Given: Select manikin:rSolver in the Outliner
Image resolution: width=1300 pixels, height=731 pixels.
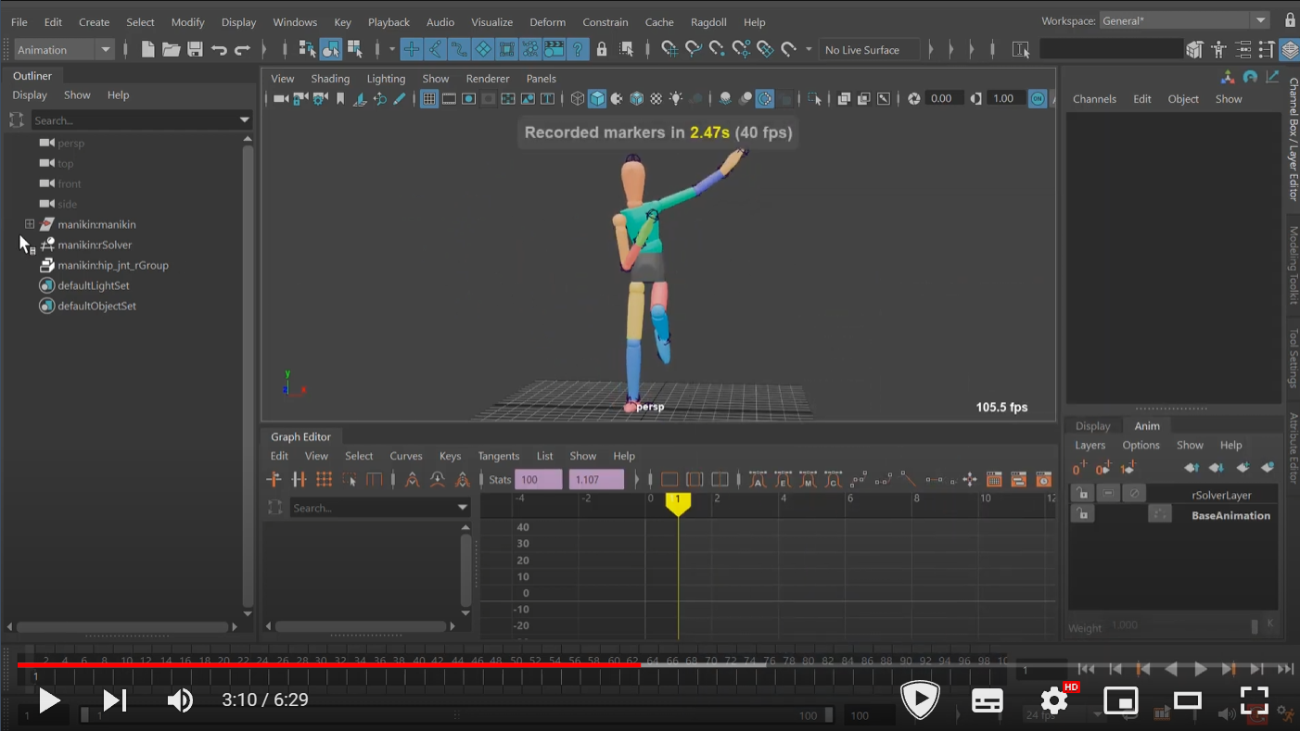Looking at the screenshot, I should pos(95,245).
